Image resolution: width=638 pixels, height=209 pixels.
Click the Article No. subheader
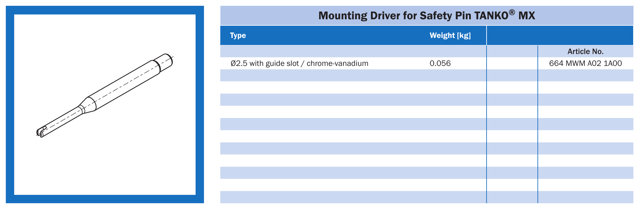pos(585,51)
